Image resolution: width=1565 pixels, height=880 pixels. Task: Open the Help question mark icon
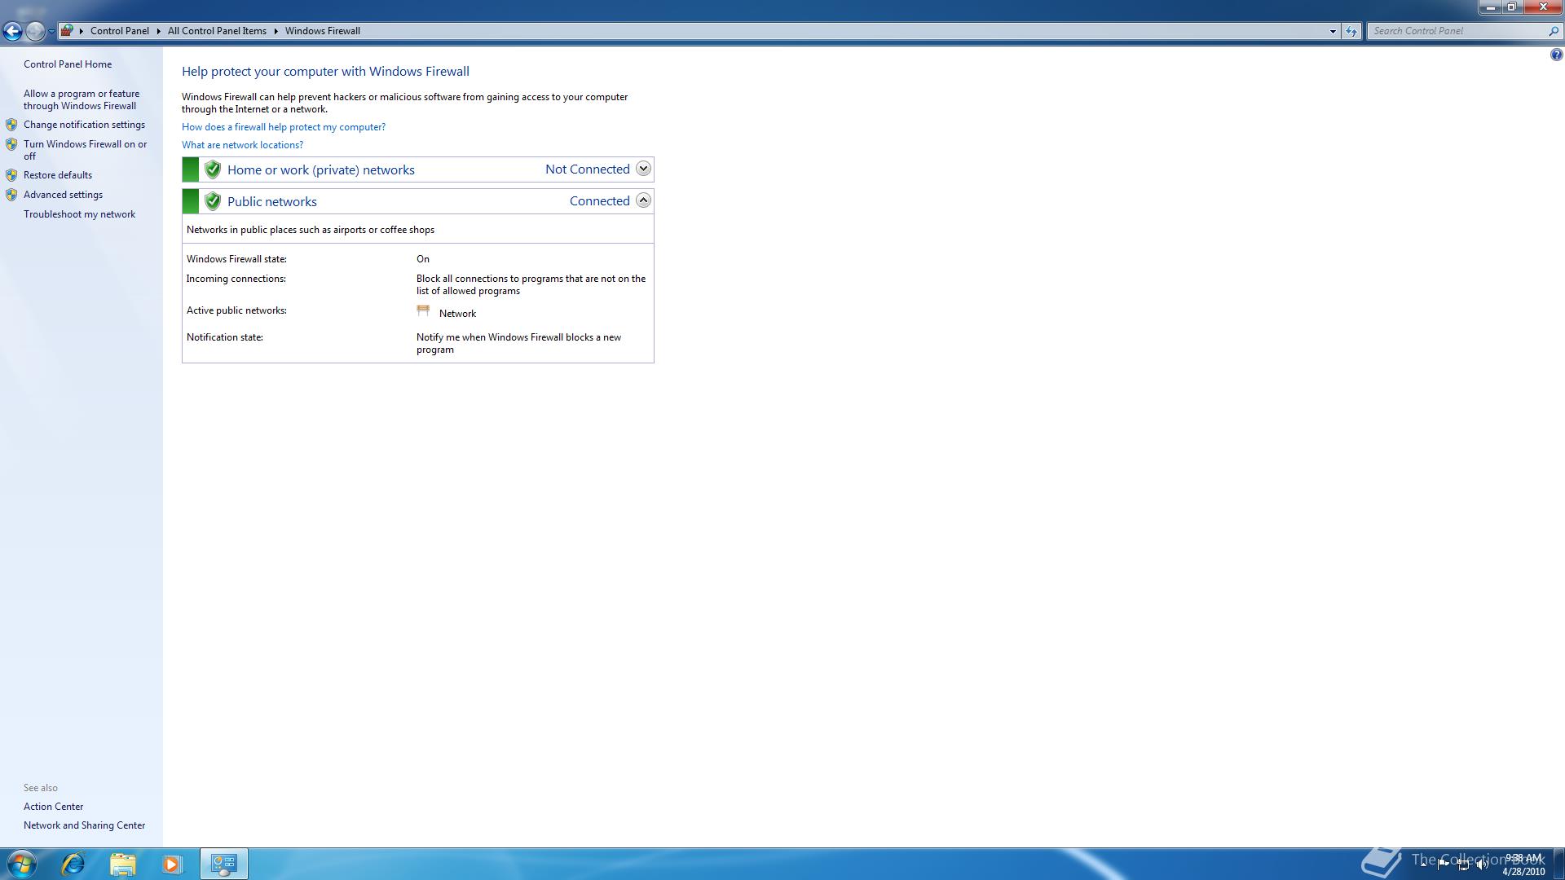tap(1556, 55)
